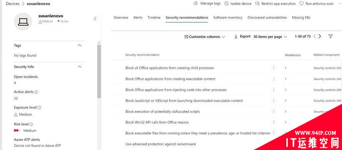Open 'Block executable files from running' recommendation
The height and width of the screenshot is (150, 342).
[x=198, y=133]
